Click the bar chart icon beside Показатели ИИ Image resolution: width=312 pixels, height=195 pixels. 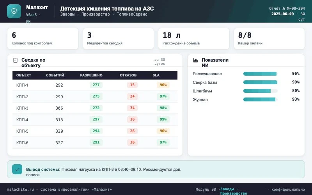coord(196,60)
